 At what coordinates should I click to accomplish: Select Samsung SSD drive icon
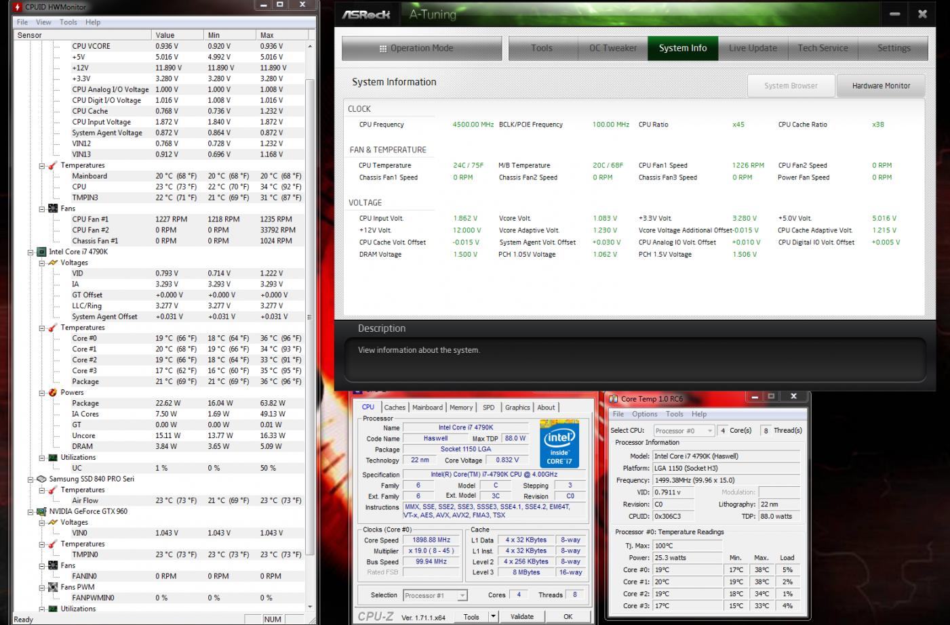(x=41, y=479)
